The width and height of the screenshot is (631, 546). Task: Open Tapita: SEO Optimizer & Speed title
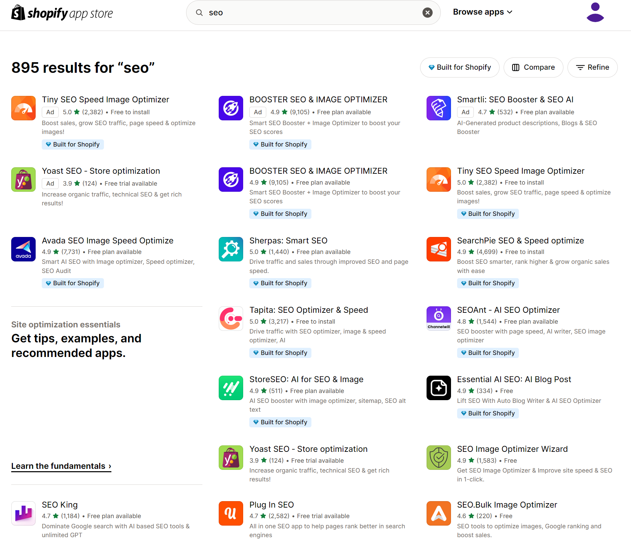point(309,310)
